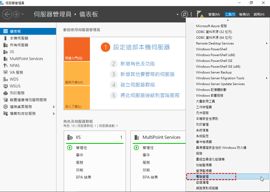Screen dimensions: 270x192
Task: Open 服務 in the IIS tile
Action: point(80,163)
